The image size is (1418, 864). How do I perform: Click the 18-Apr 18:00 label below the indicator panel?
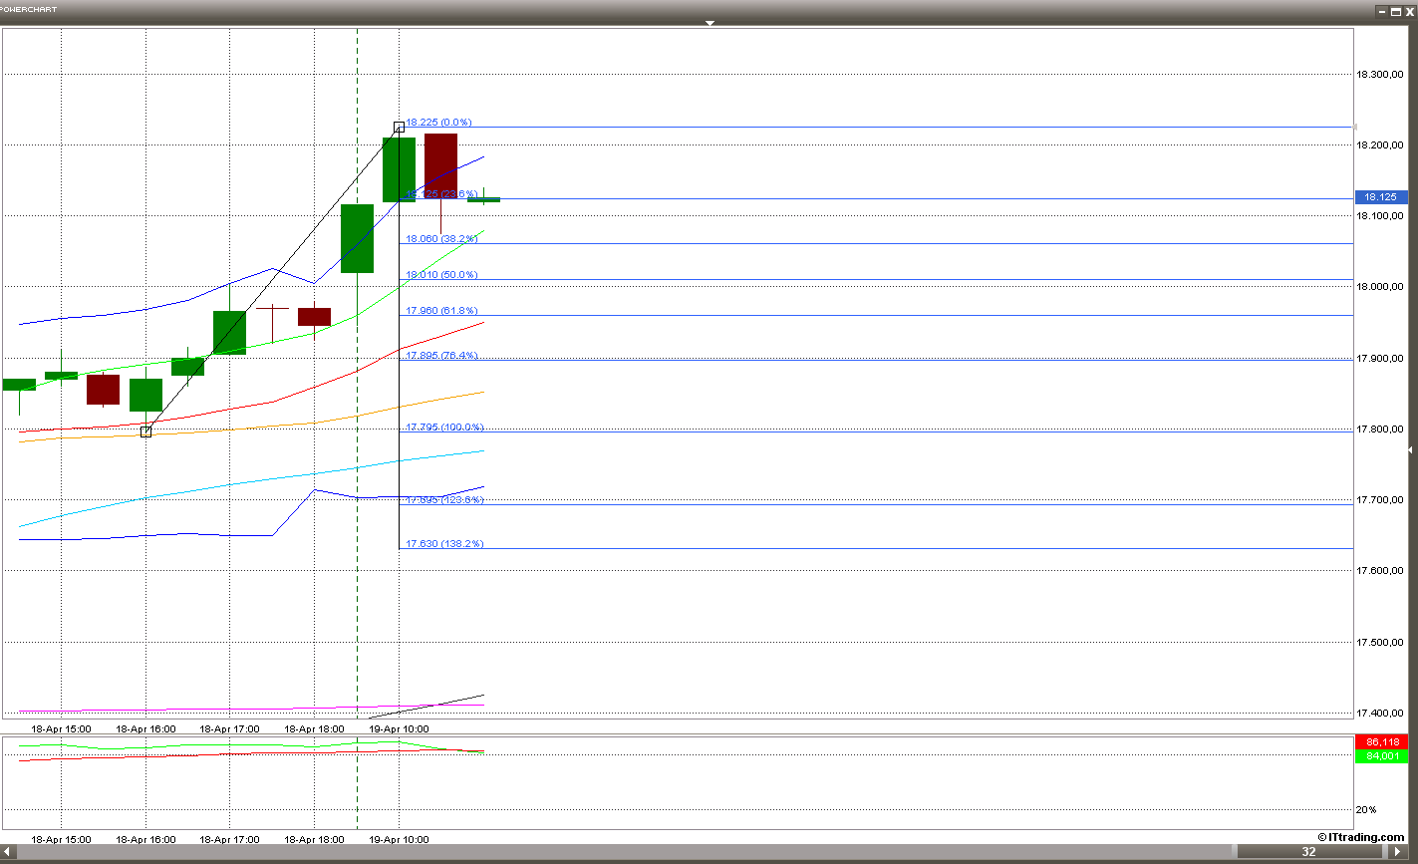click(x=314, y=839)
